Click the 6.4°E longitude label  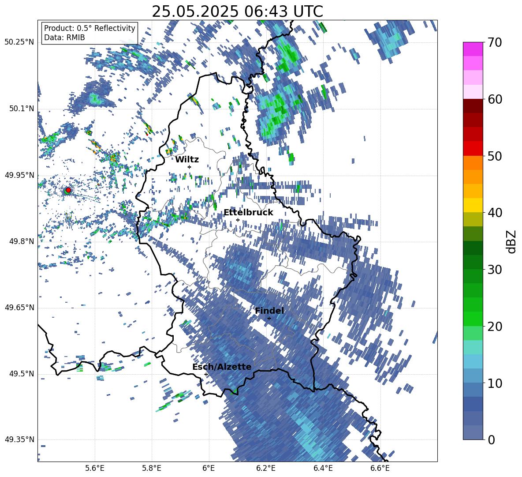(323, 468)
